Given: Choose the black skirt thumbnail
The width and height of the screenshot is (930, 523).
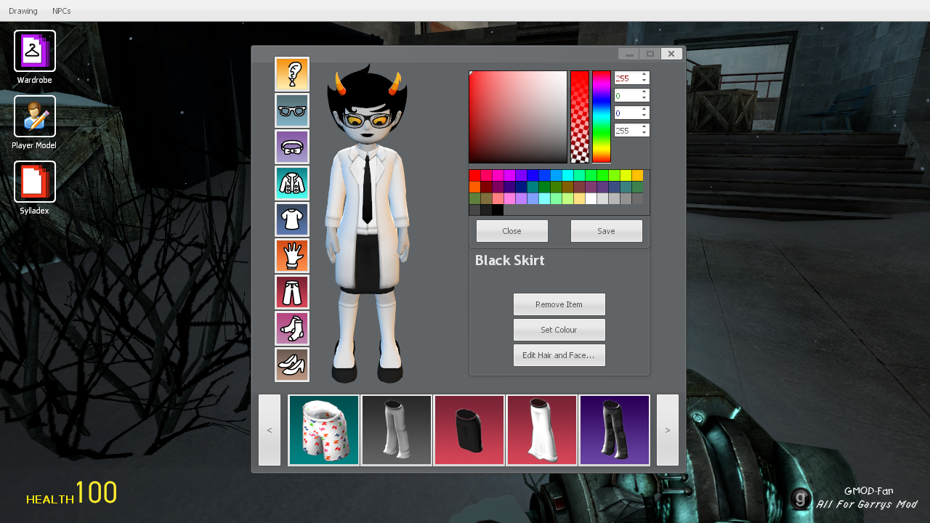Looking at the screenshot, I should [x=469, y=430].
